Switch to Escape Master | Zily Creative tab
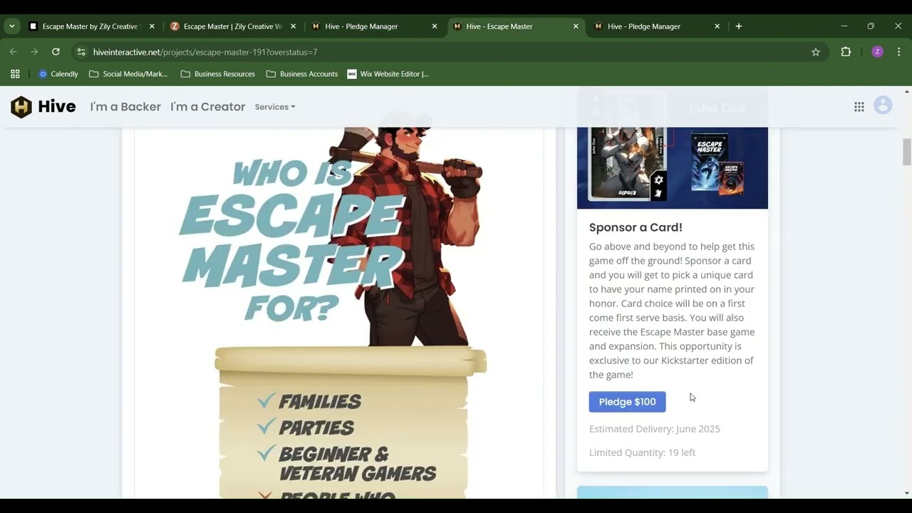 [x=232, y=26]
